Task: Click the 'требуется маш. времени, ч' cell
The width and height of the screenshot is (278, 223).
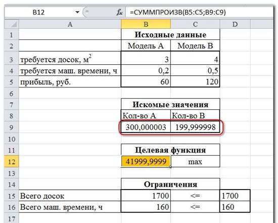Action: [x=70, y=70]
